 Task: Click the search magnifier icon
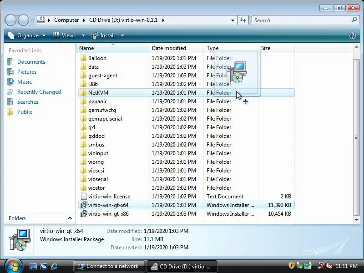point(354,20)
